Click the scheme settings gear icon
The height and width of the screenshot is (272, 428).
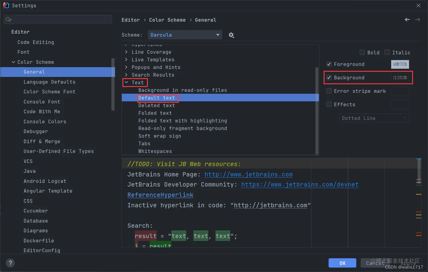point(231,35)
